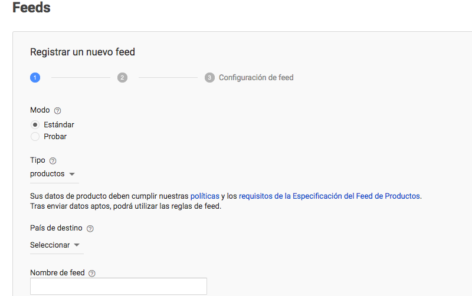Open the políticas link
This screenshot has height=296, width=472.
pos(205,196)
